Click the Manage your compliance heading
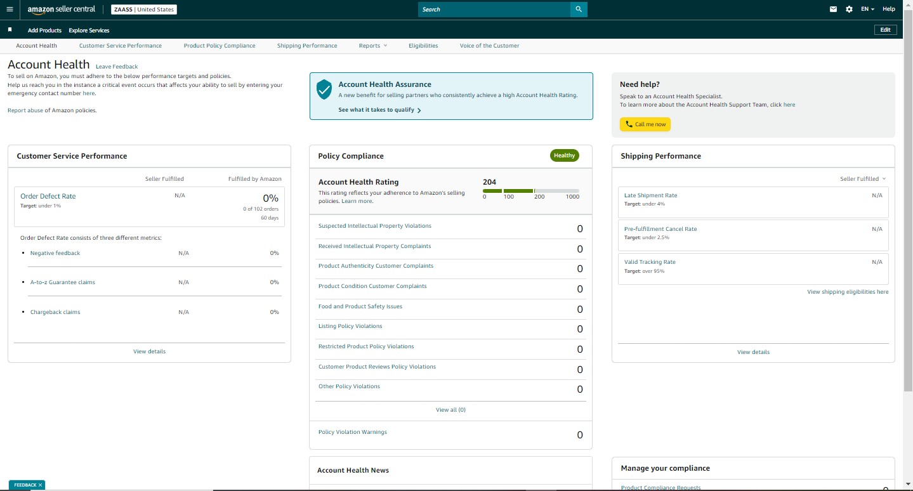 coord(665,468)
